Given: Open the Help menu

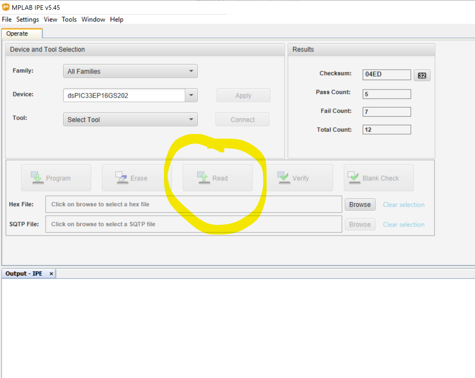Looking at the screenshot, I should point(117,19).
